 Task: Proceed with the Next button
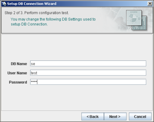click(115, 117)
